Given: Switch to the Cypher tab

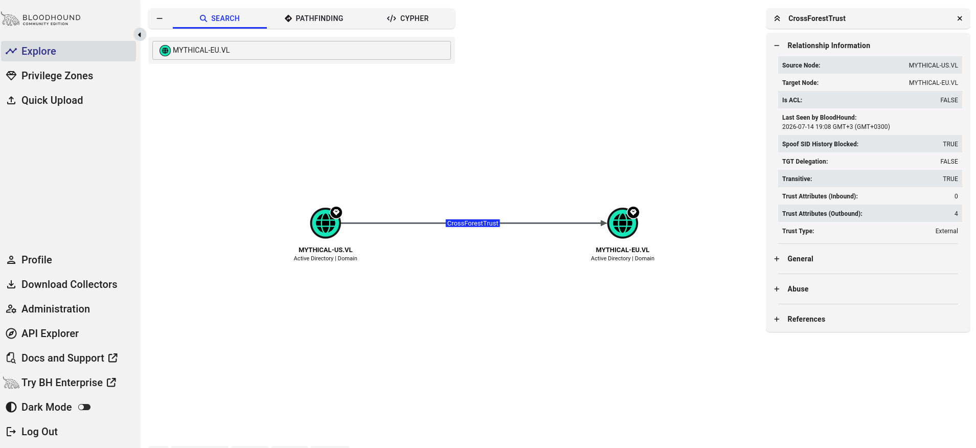Looking at the screenshot, I should click(x=407, y=18).
